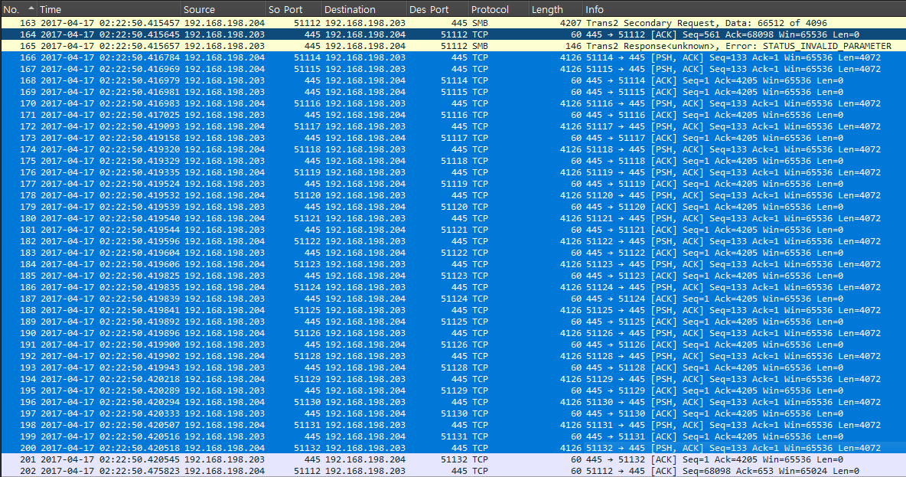Select packet 201 ACK to port 51132
This screenshot has height=477, width=906.
click(451, 459)
